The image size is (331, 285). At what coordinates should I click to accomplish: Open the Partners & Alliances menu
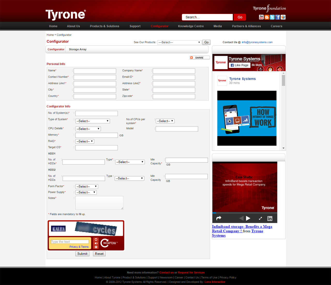[x=246, y=26]
